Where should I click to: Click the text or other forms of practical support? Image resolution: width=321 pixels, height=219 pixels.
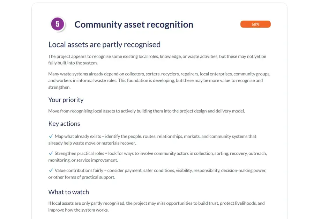pyautogui.click(x=82, y=177)
